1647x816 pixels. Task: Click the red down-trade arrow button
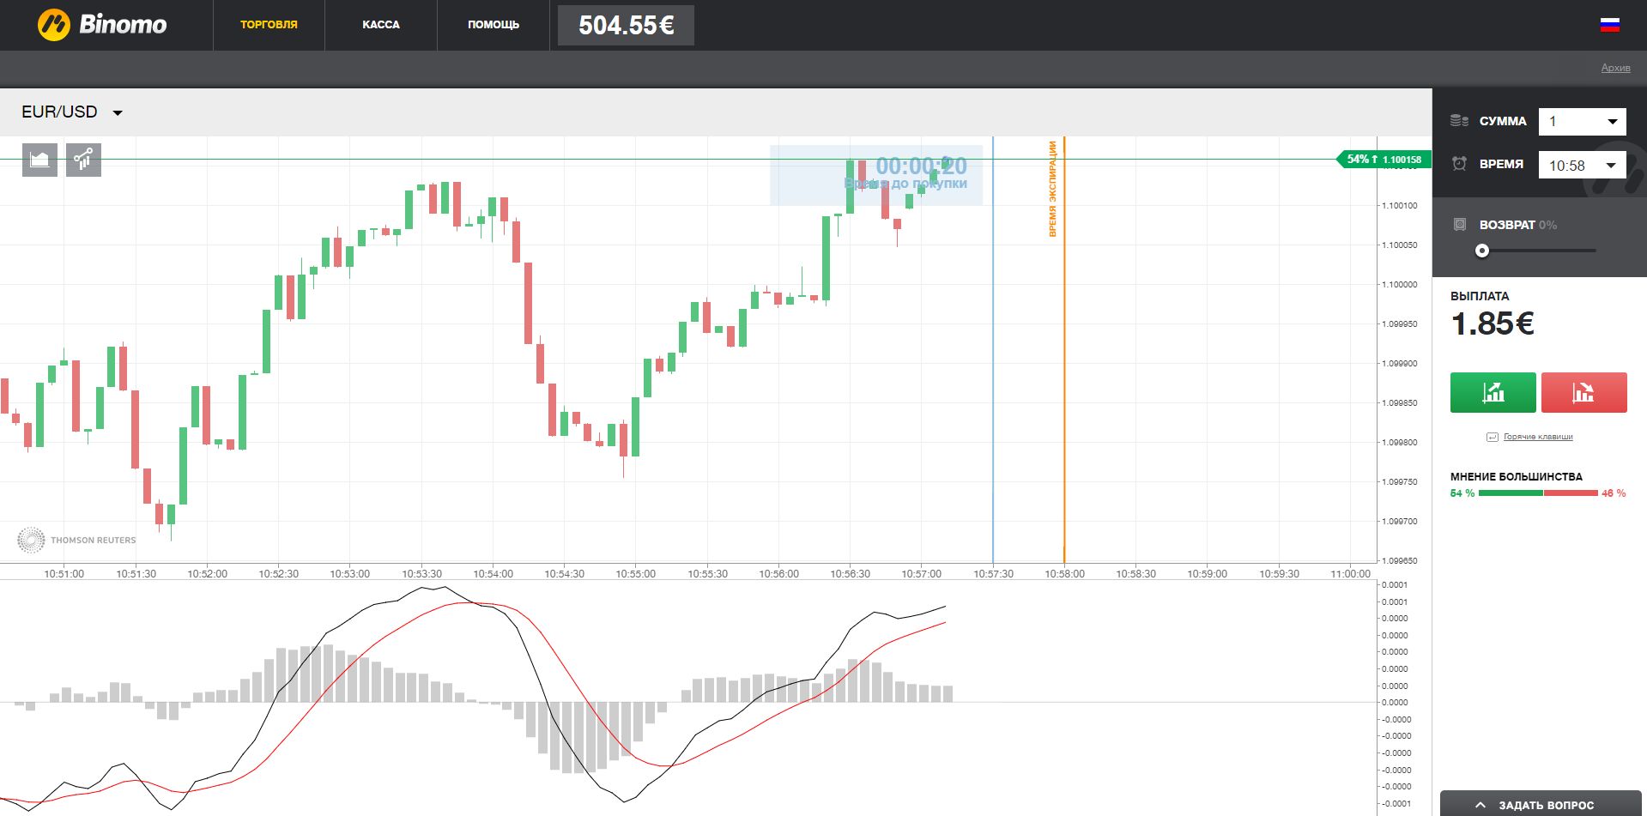tap(1583, 392)
